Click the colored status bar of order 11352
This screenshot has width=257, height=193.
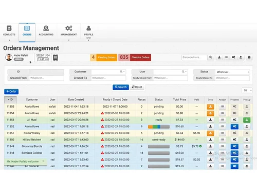159,127
